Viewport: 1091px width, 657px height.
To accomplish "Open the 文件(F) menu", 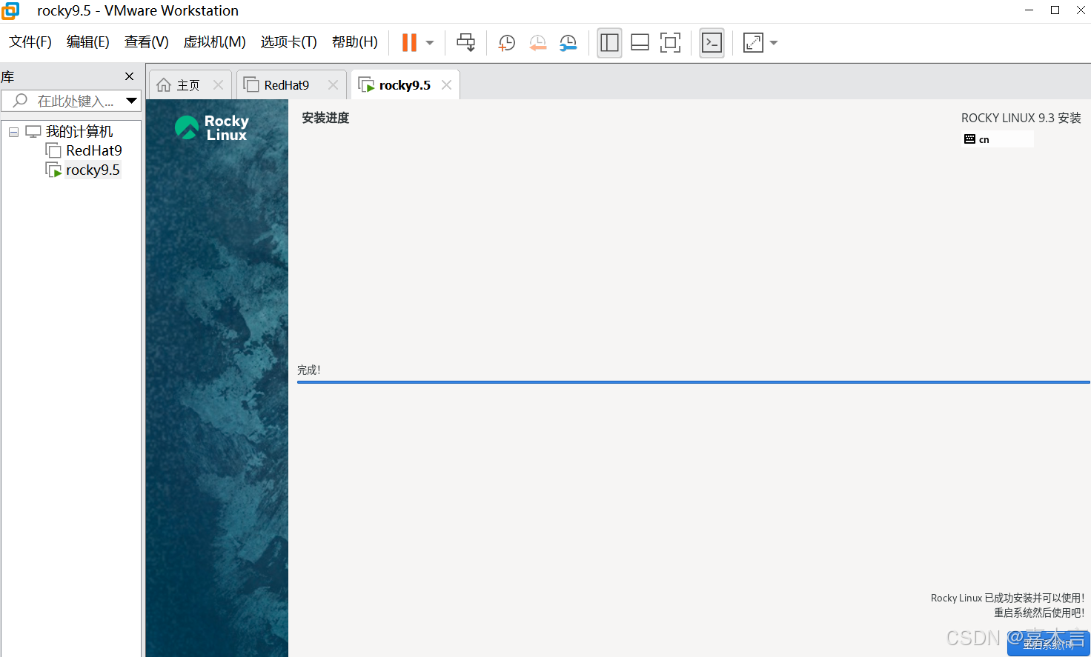I will pyautogui.click(x=30, y=42).
